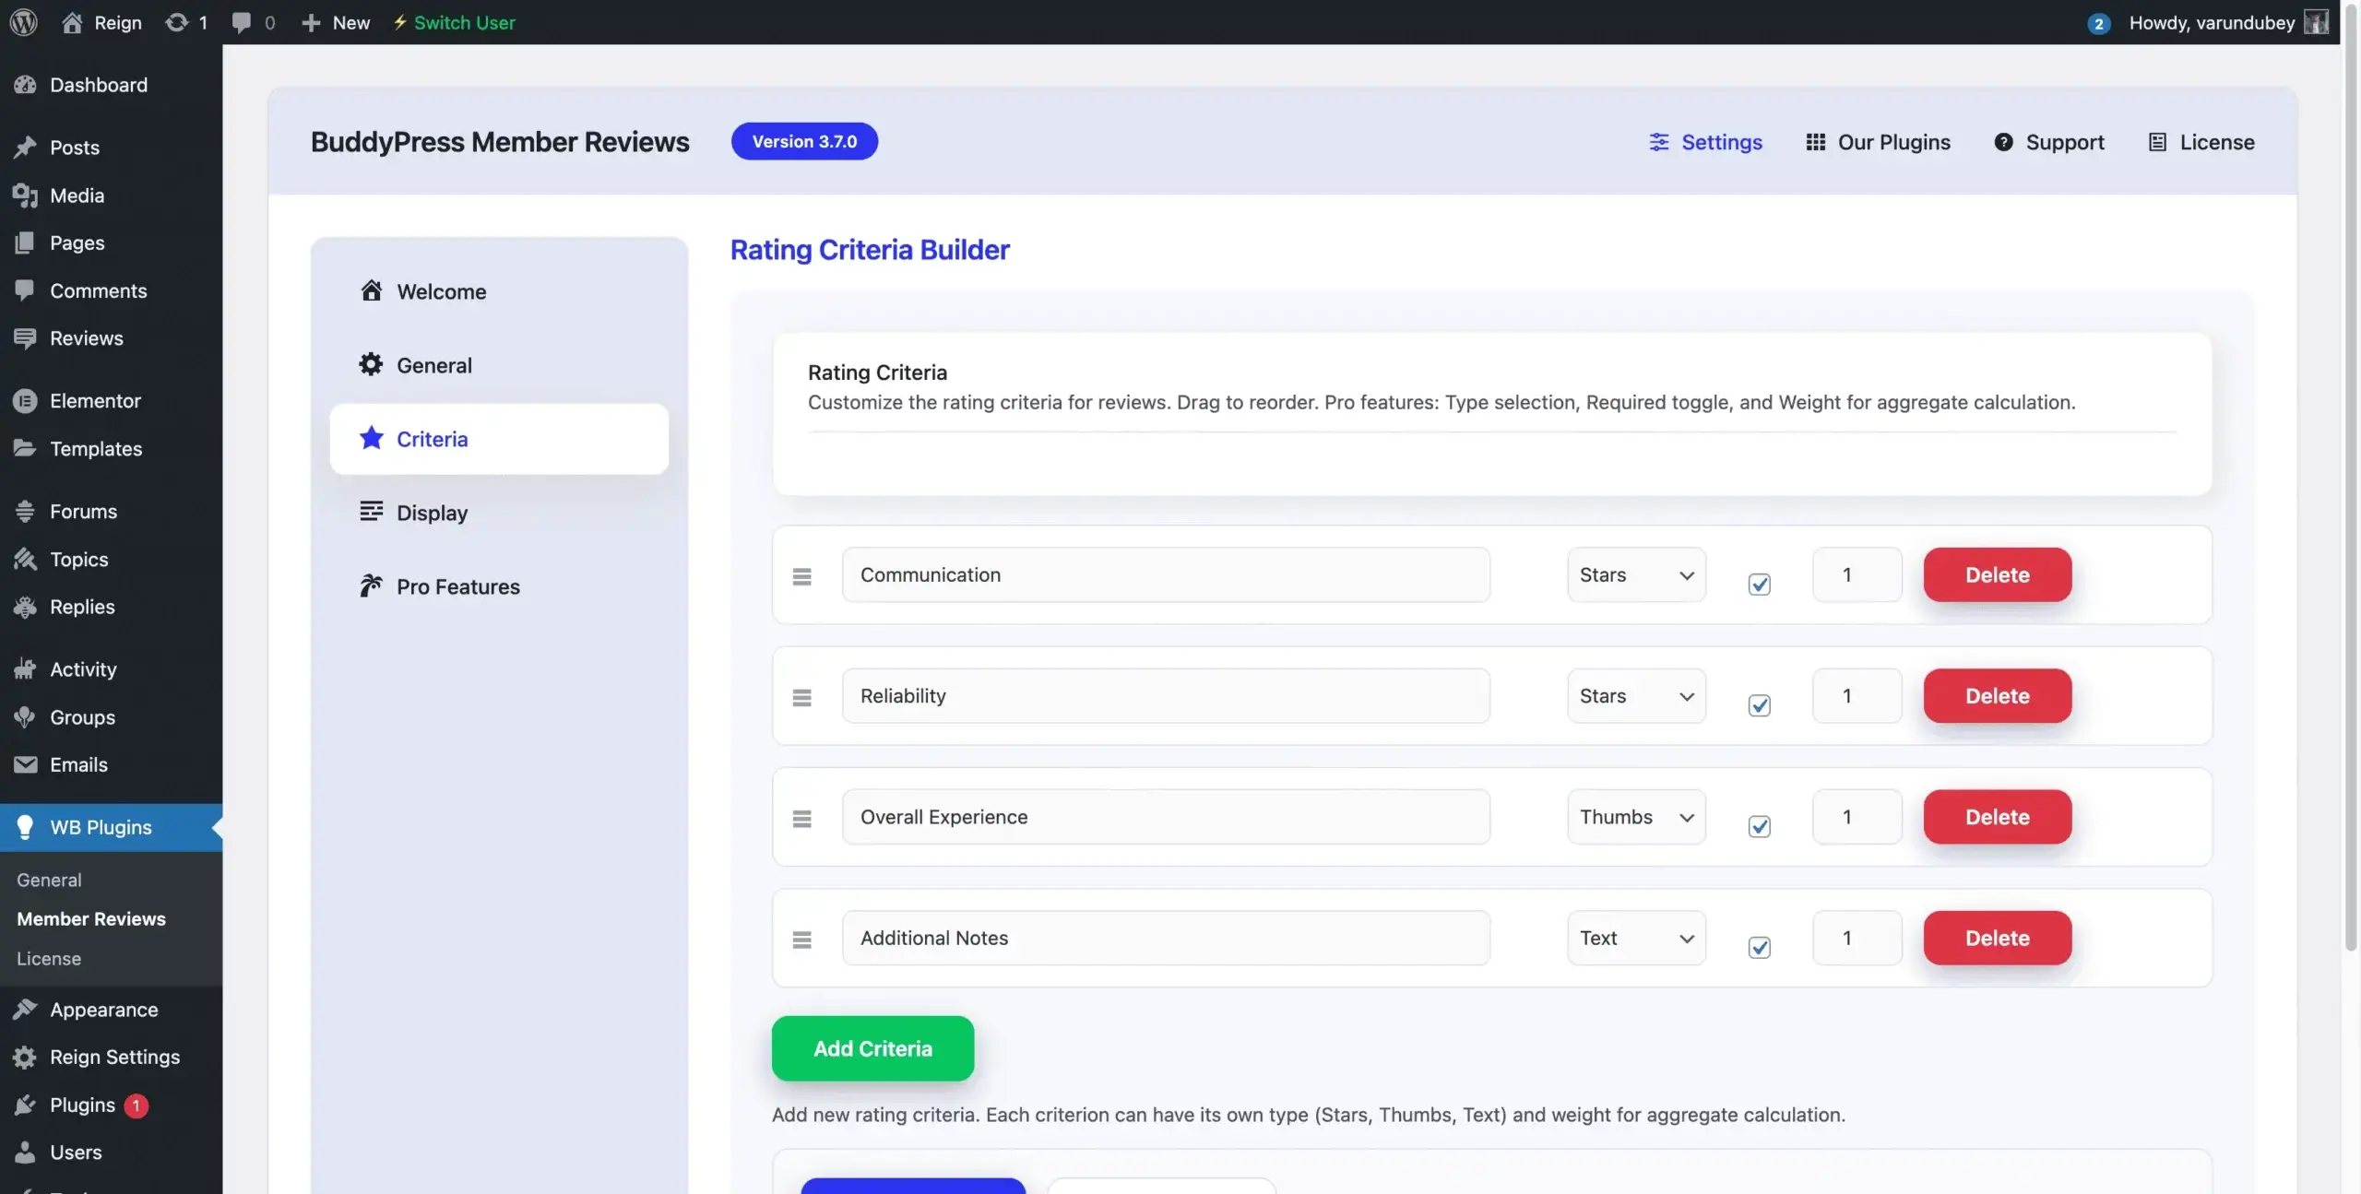Screen dimensions: 2361x1194
Task: Open License in the plugin header
Action: pos(2201,142)
